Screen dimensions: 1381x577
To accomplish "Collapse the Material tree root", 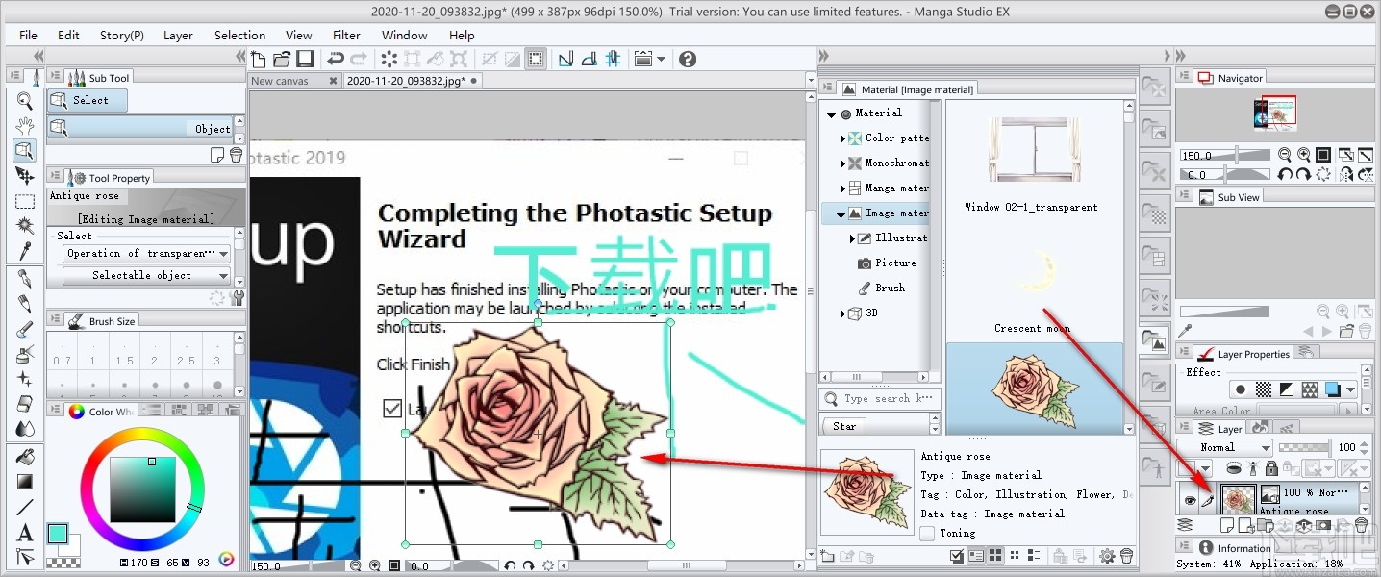I will pos(832,114).
